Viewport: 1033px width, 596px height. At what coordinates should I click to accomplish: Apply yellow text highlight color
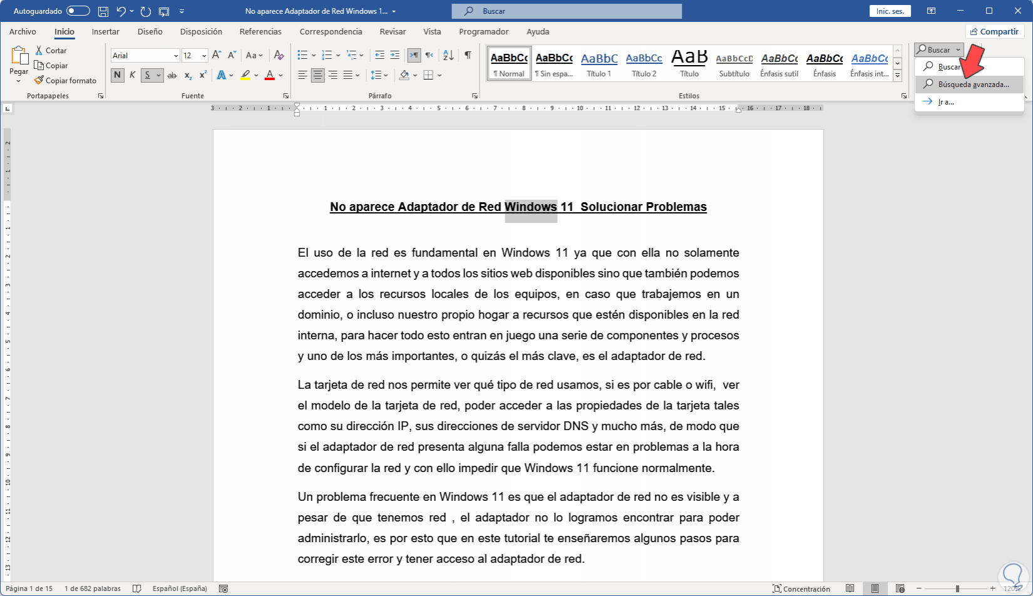click(x=245, y=76)
